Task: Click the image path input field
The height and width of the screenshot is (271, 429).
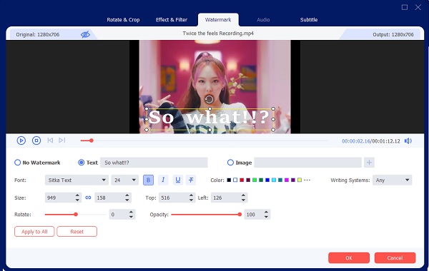Action: coord(307,163)
